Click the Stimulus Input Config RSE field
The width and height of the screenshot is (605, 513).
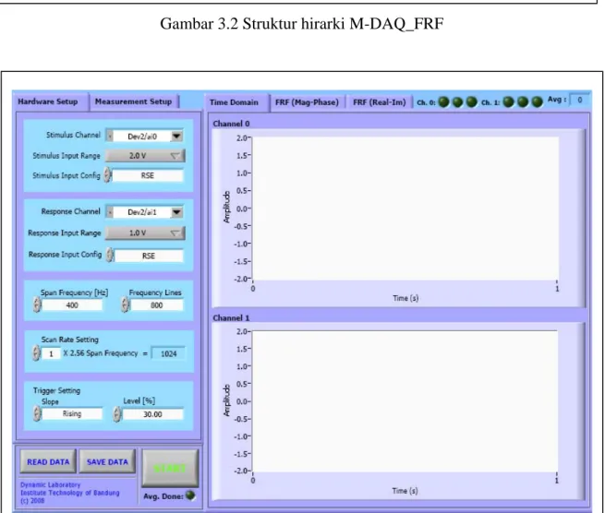pyautogui.click(x=148, y=175)
